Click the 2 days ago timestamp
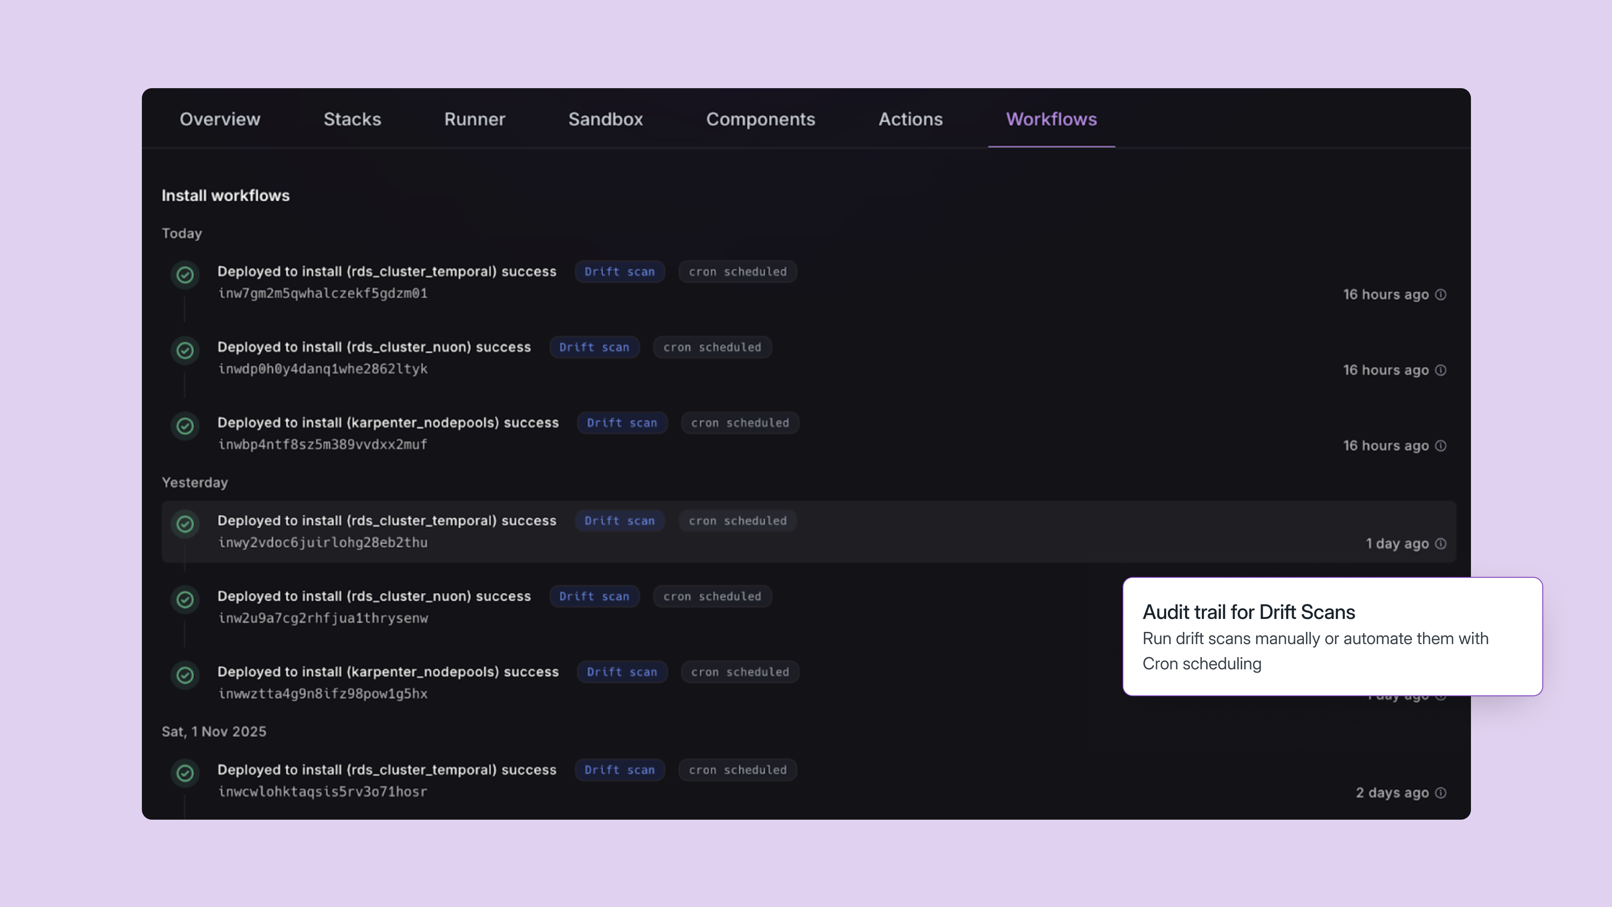1612x907 pixels. click(x=1392, y=792)
